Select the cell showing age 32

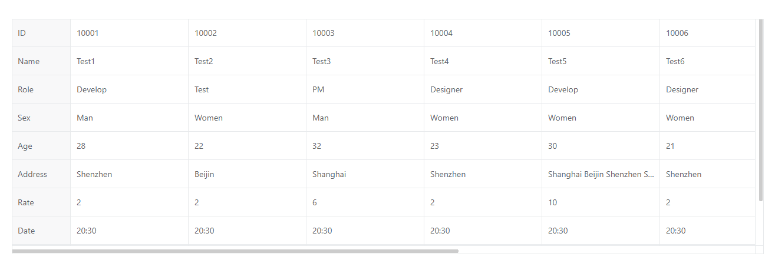(365, 146)
